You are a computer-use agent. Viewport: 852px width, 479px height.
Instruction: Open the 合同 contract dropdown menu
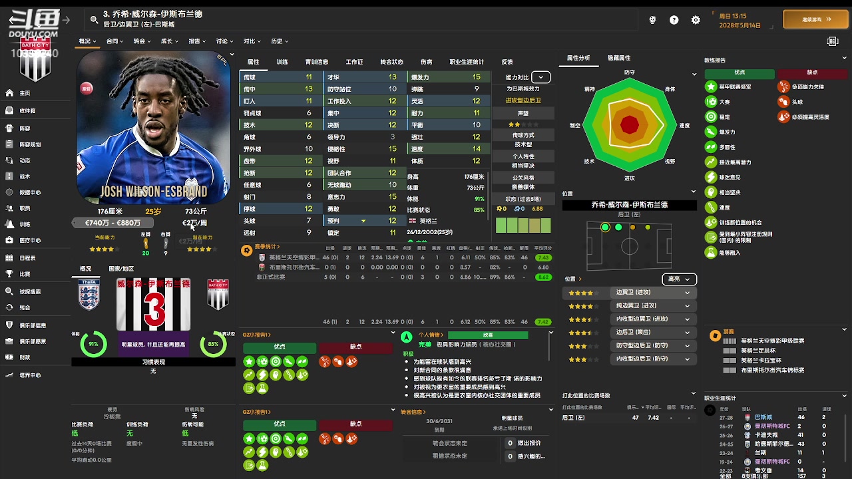pyautogui.click(x=114, y=41)
